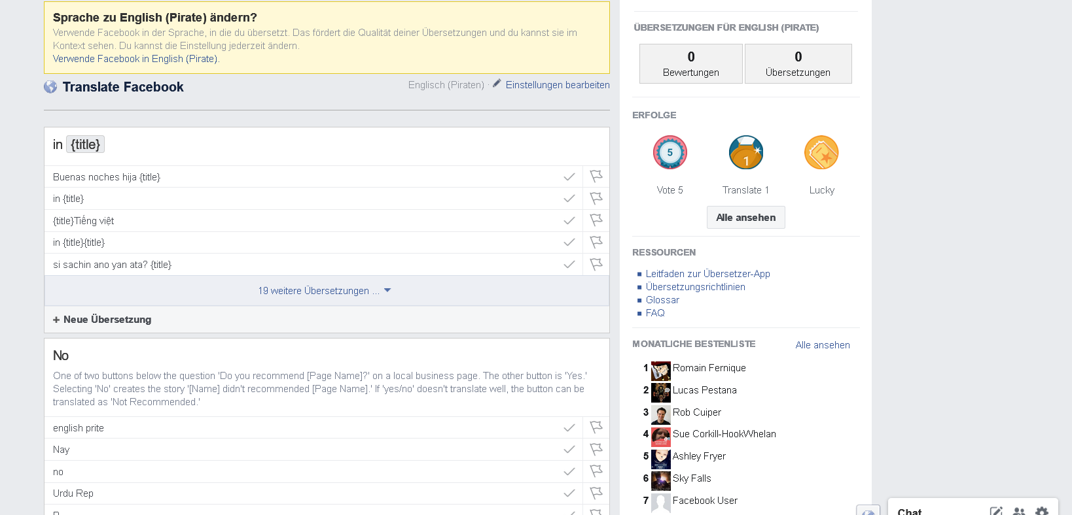Approve the 'english prite' translation checkmark

pyautogui.click(x=569, y=428)
